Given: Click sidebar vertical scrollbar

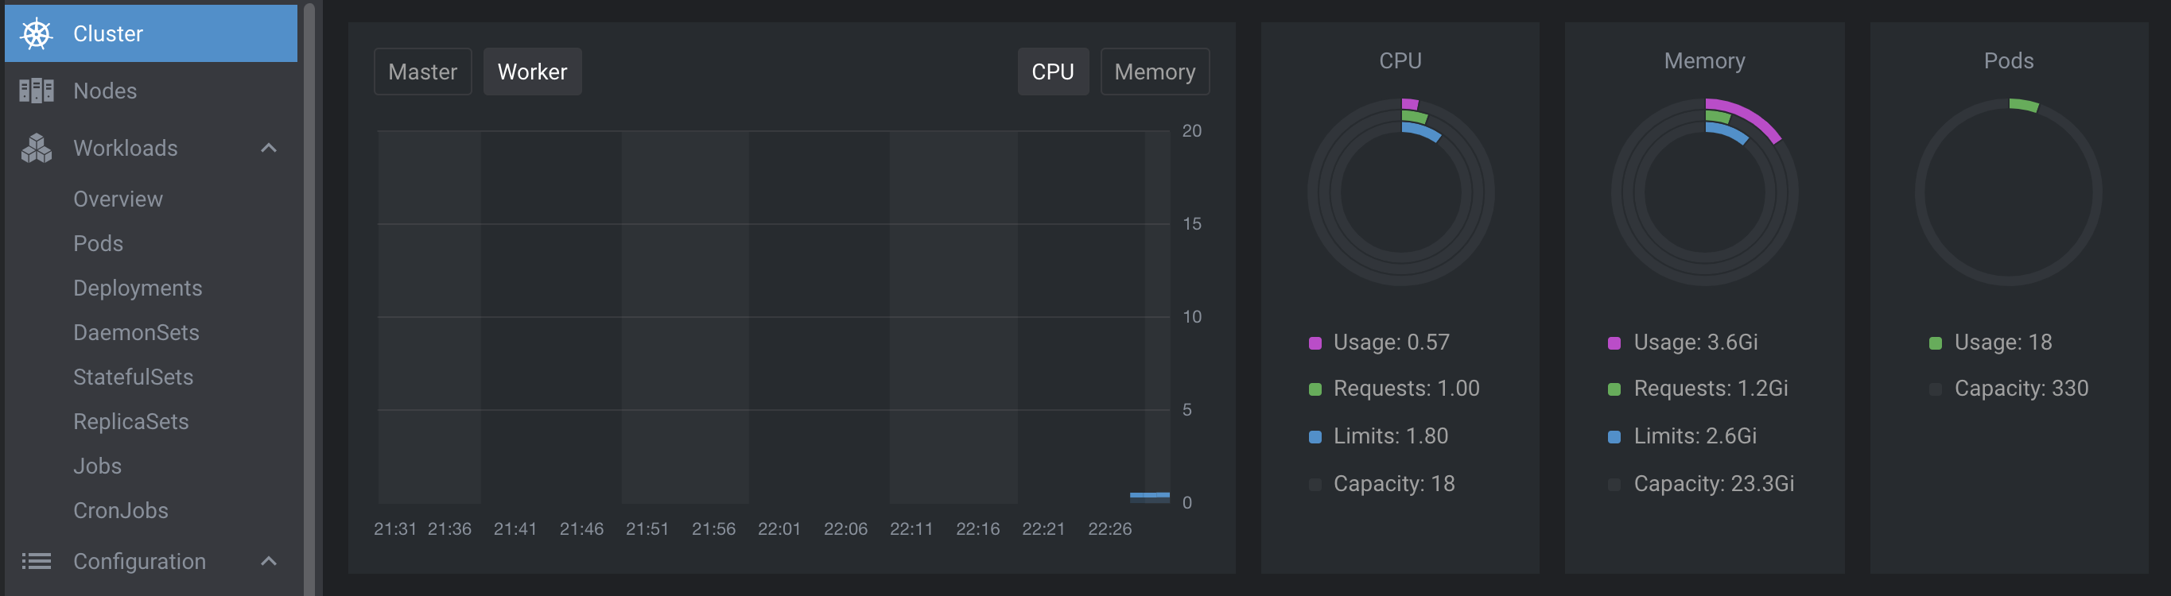Looking at the screenshot, I should [x=309, y=298].
